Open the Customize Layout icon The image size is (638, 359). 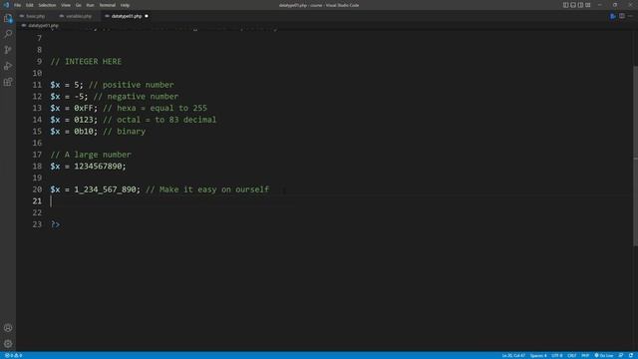click(588, 5)
